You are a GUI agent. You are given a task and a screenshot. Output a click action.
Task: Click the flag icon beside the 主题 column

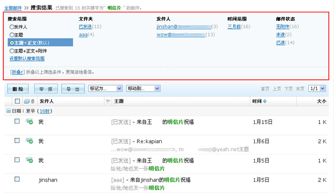point(107,101)
